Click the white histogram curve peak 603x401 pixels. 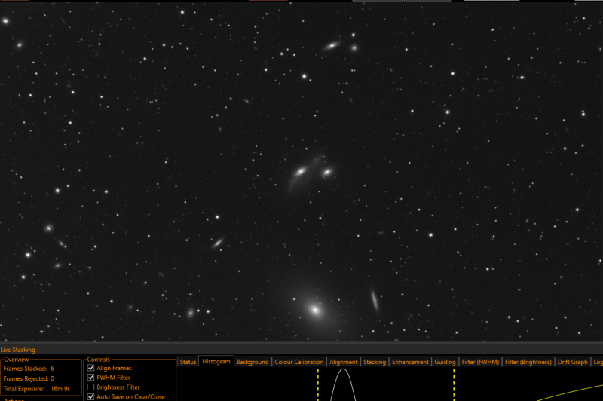343,370
